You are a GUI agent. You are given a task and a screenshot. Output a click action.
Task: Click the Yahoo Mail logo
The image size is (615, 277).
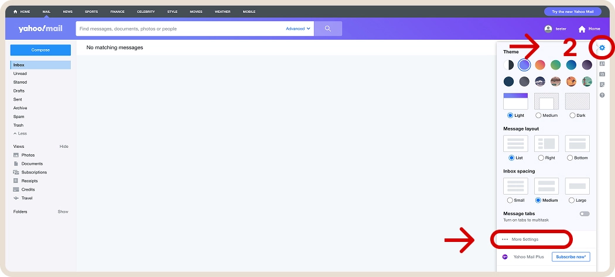click(40, 29)
